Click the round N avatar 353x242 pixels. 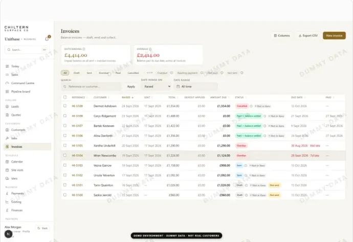click(8, 234)
